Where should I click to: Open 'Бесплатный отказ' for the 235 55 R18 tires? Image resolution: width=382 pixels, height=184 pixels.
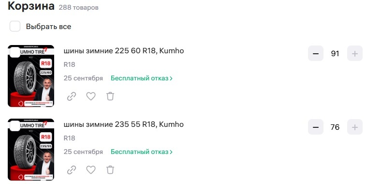142,152
